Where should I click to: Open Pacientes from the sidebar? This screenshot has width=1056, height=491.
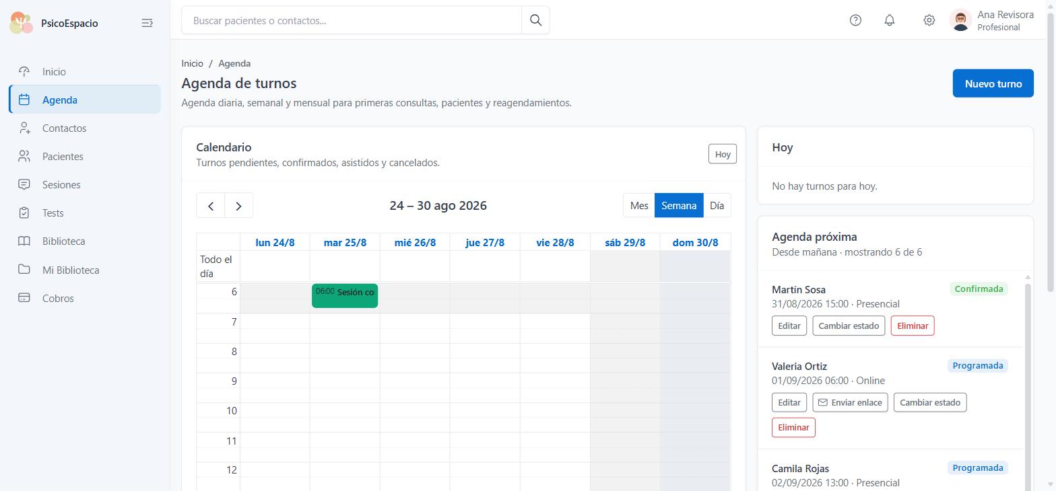85,156
